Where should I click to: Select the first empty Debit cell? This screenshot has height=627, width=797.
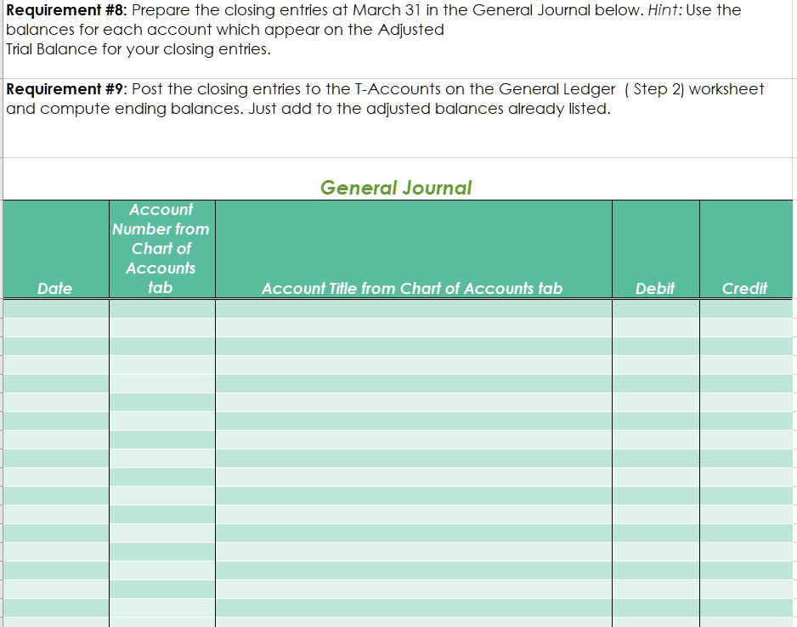[x=654, y=308]
